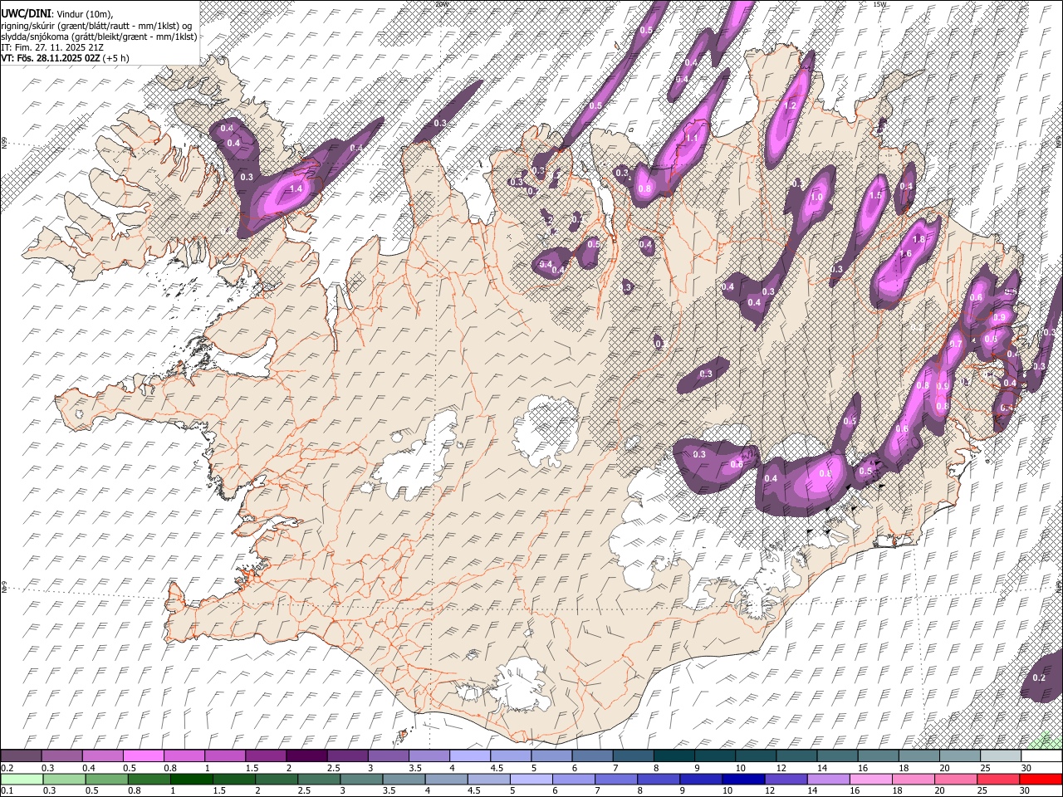The width and height of the screenshot is (1063, 797).
Task: Click the lower legend swatch starting at 25
Action: point(998,779)
